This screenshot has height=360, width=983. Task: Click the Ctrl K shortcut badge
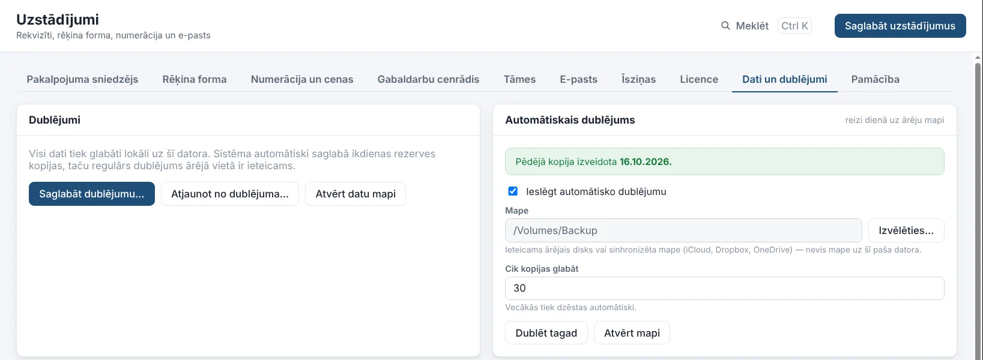click(x=794, y=26)
